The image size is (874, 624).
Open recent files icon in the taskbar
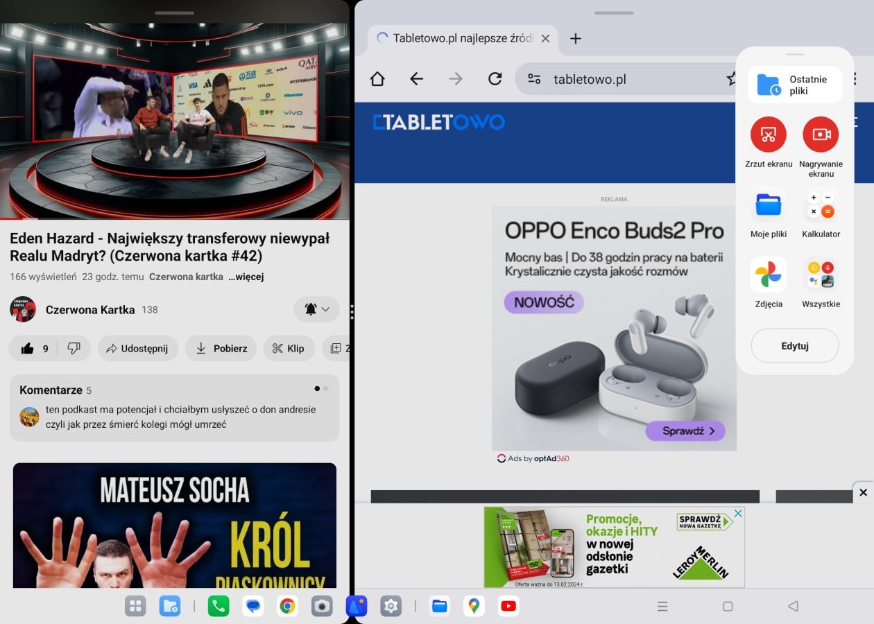[x=170, y=607]
